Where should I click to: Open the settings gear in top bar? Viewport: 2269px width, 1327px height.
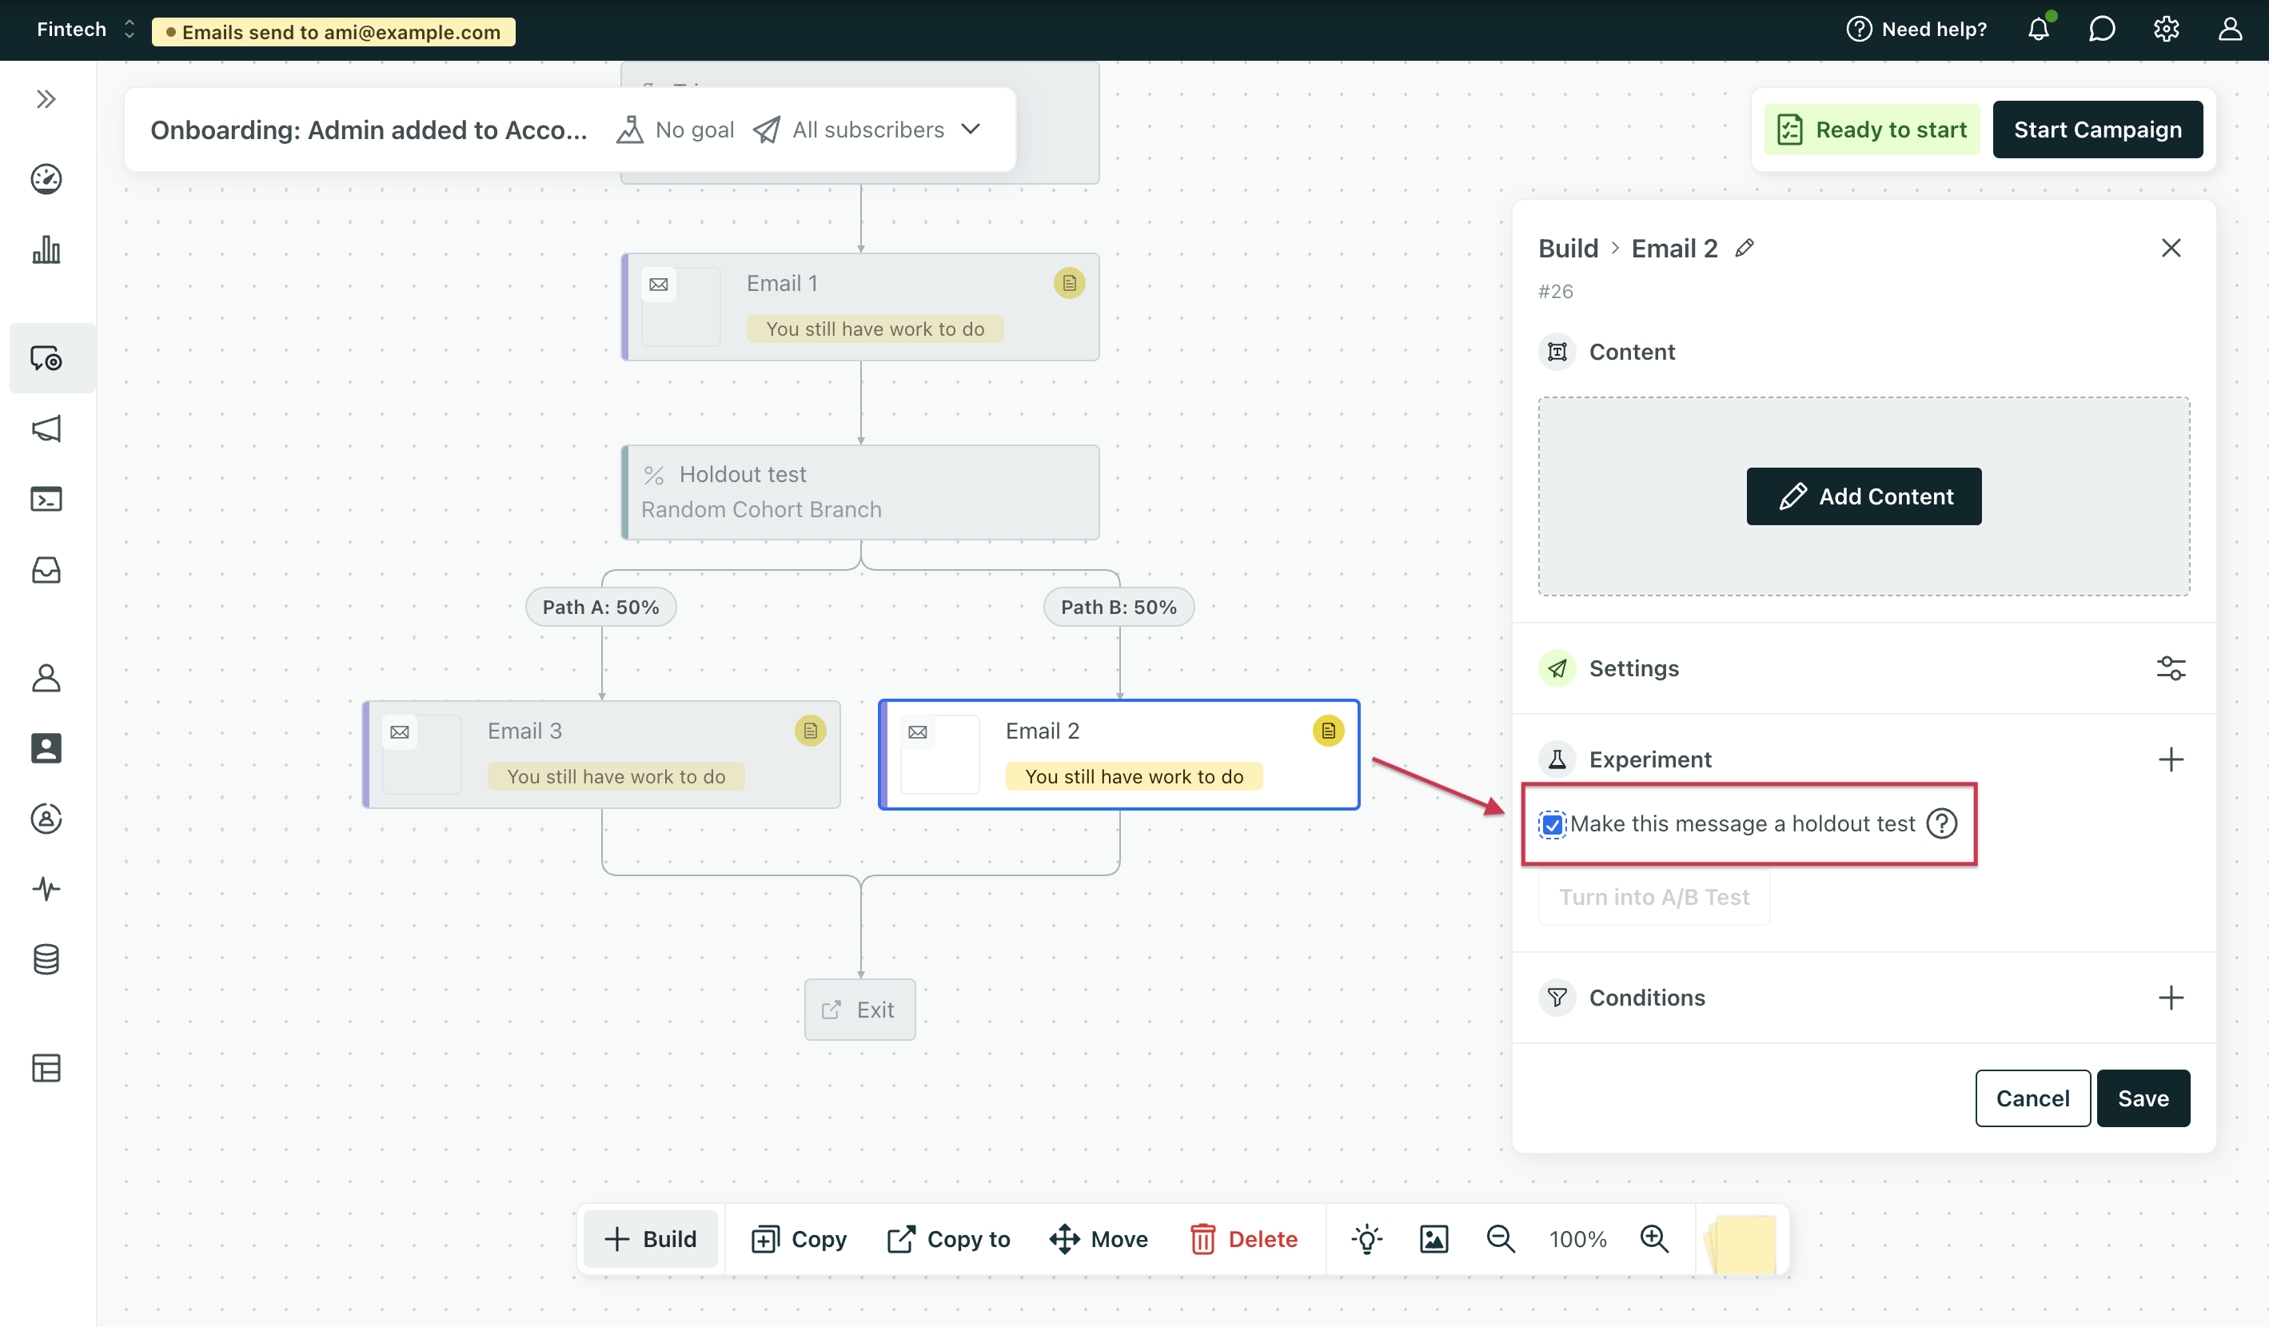[x=2167, y=29]
